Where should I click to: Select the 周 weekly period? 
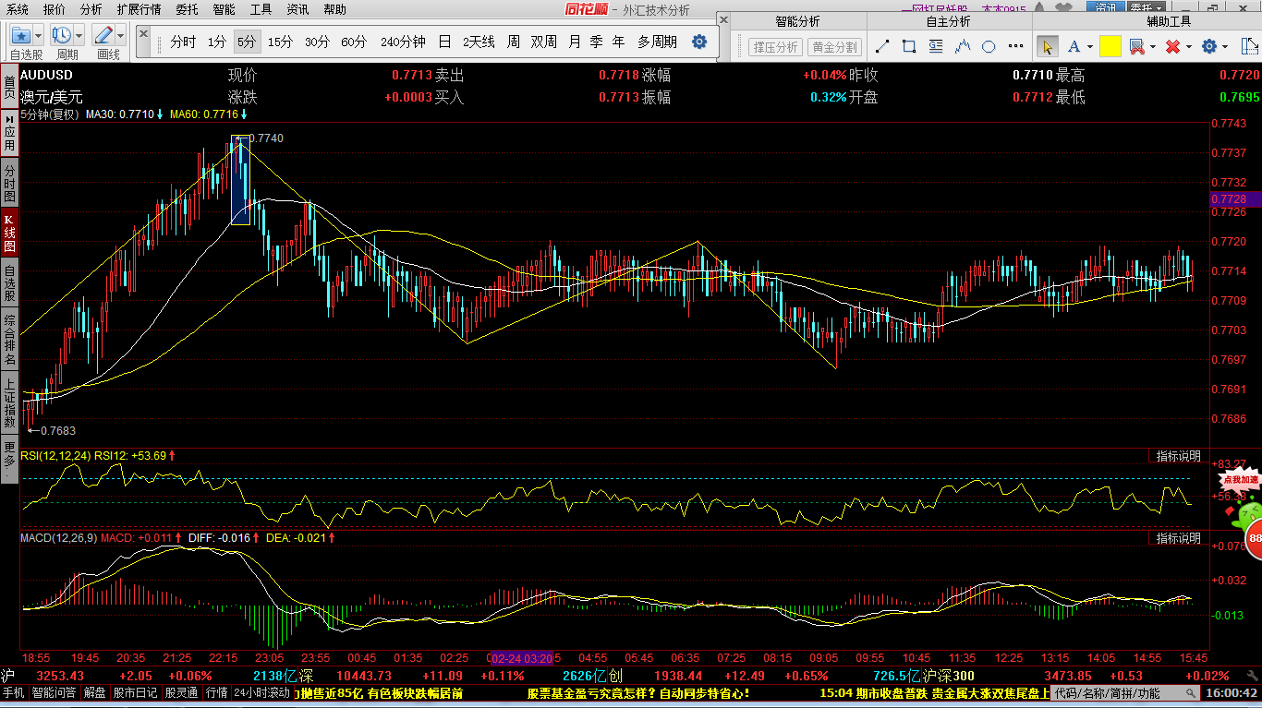[x=513, y=42]
